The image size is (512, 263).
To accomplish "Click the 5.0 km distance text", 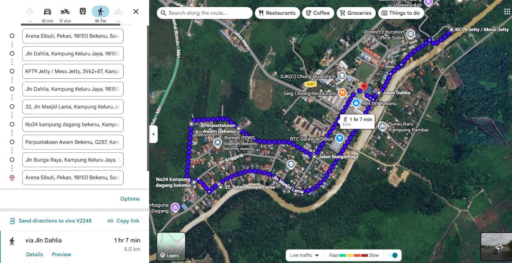I will pos(132,249).
